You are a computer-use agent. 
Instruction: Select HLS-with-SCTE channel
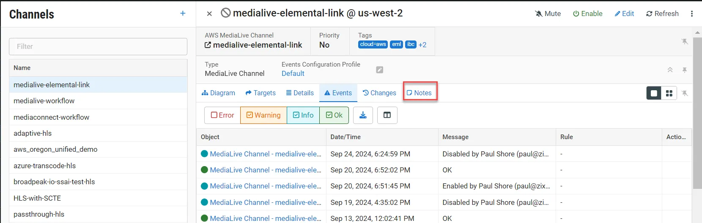click(98, 198)
